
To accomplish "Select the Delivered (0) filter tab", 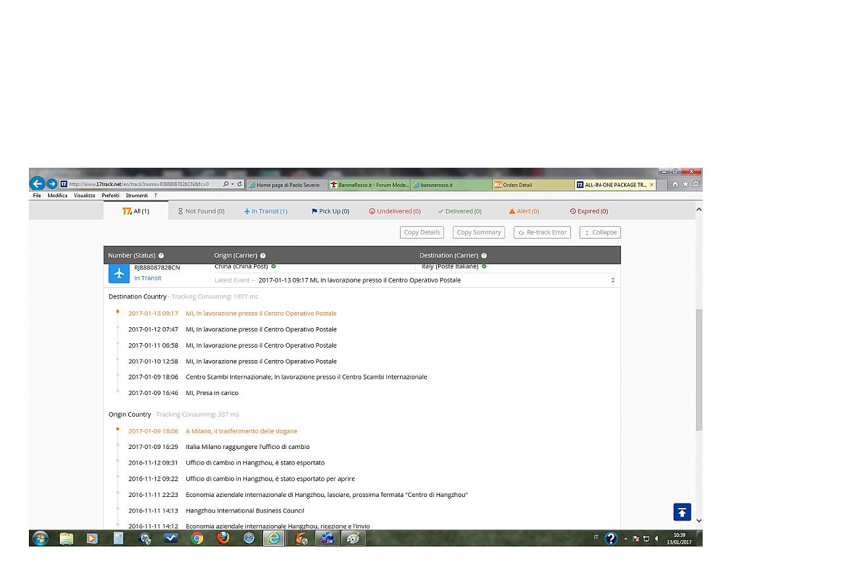I will coord(459,211).
